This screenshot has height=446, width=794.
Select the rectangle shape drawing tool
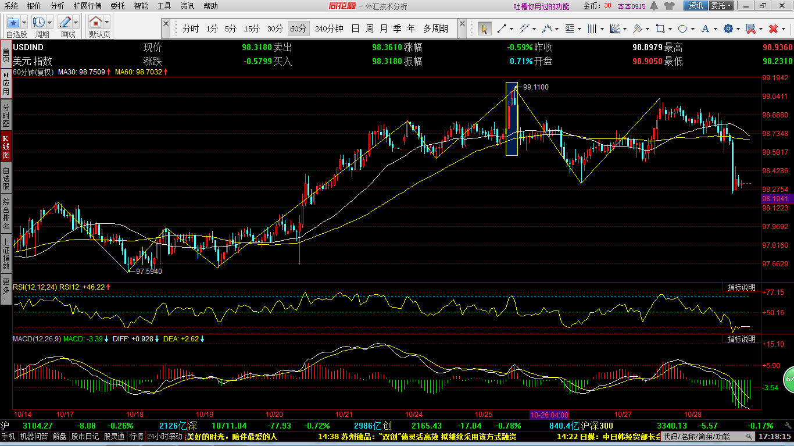(x=660, y=28)
